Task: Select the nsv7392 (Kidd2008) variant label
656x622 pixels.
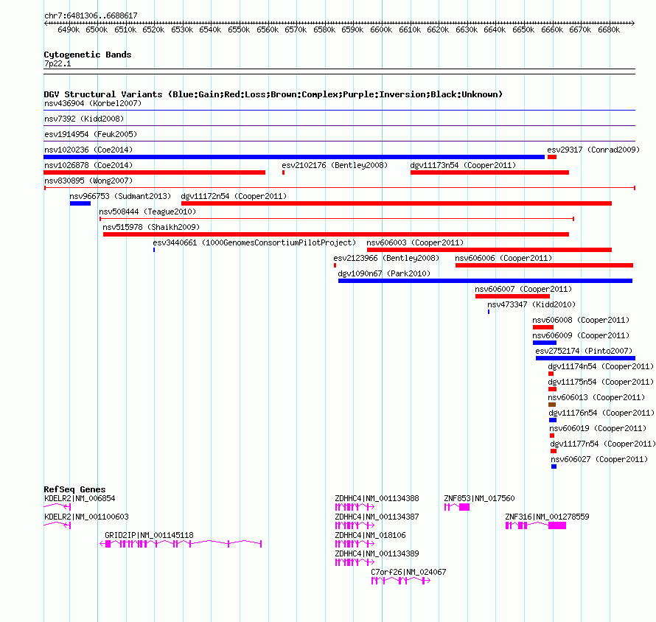Action: (84, 119)
